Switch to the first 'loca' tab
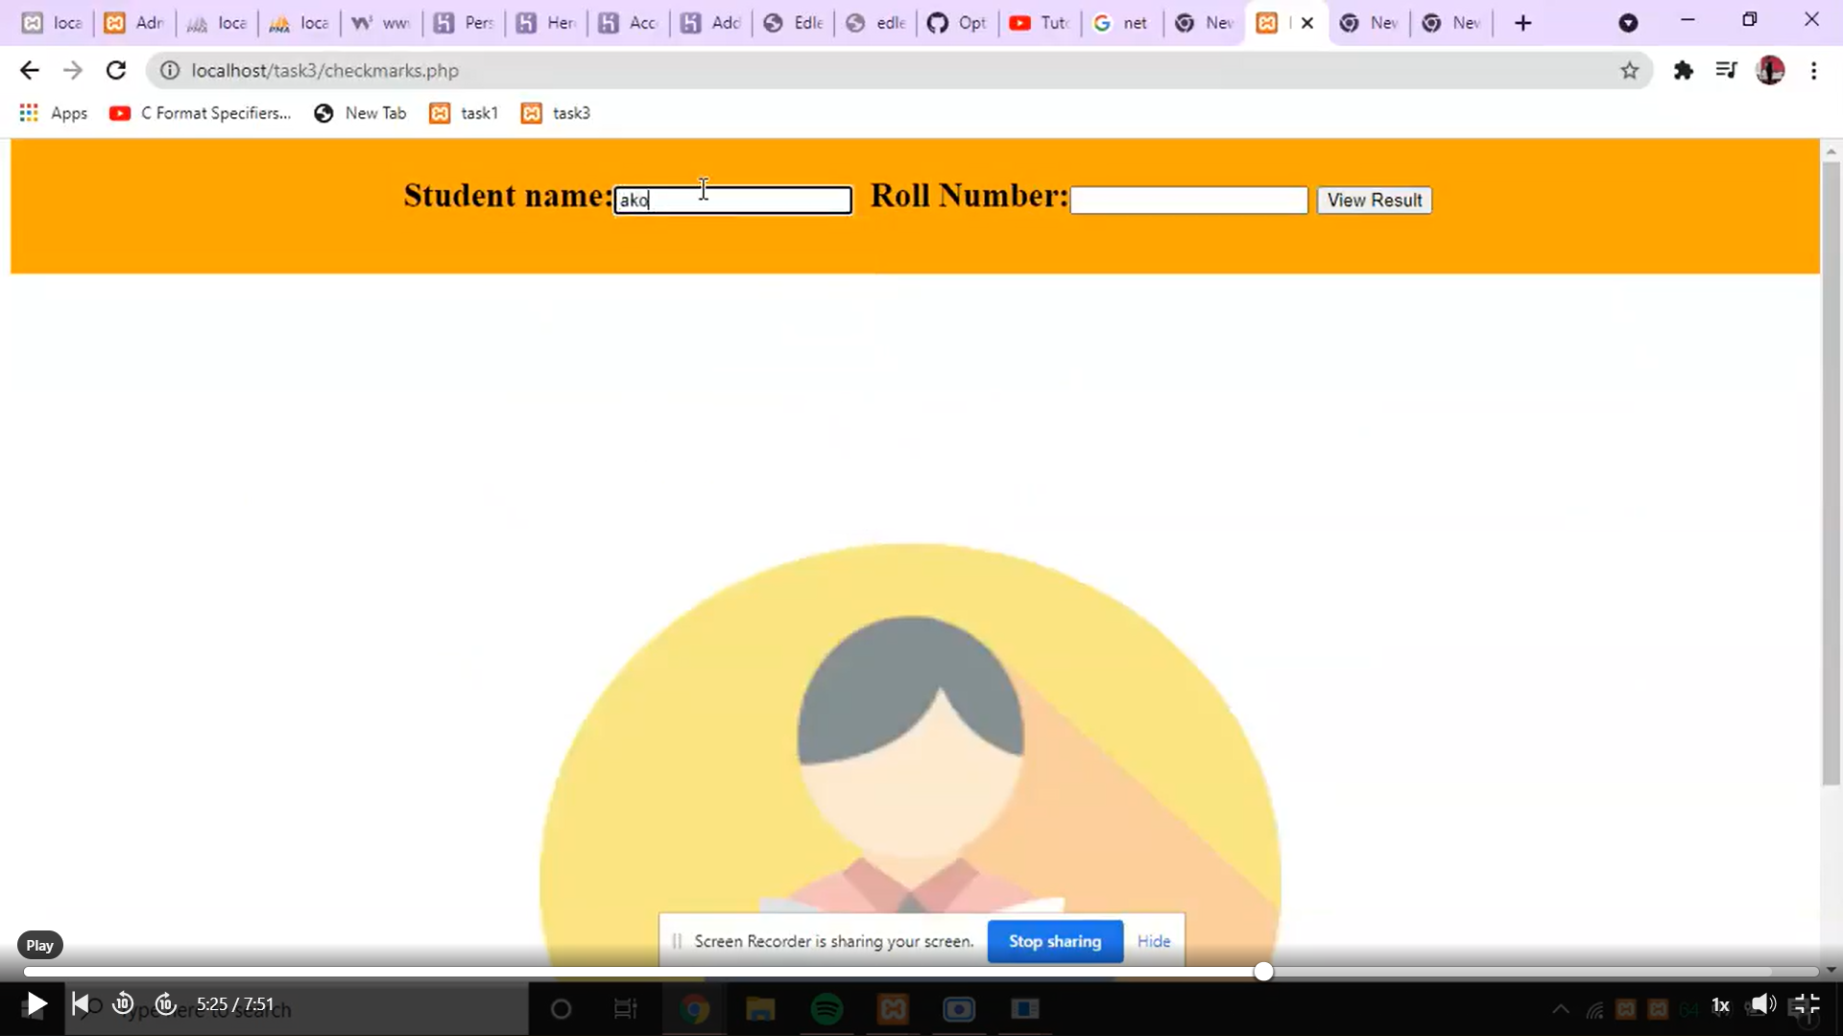 53,23
